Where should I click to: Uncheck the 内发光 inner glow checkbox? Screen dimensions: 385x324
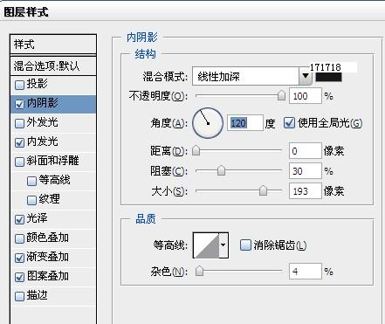pyautogui.click(x=19, y=142)
